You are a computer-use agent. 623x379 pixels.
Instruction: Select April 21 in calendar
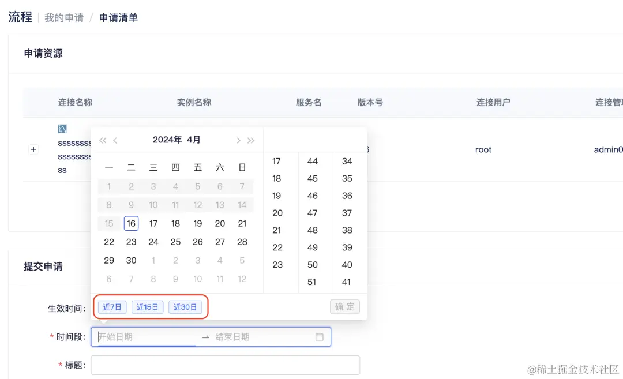pyautogui.click(x=242, y=223)
